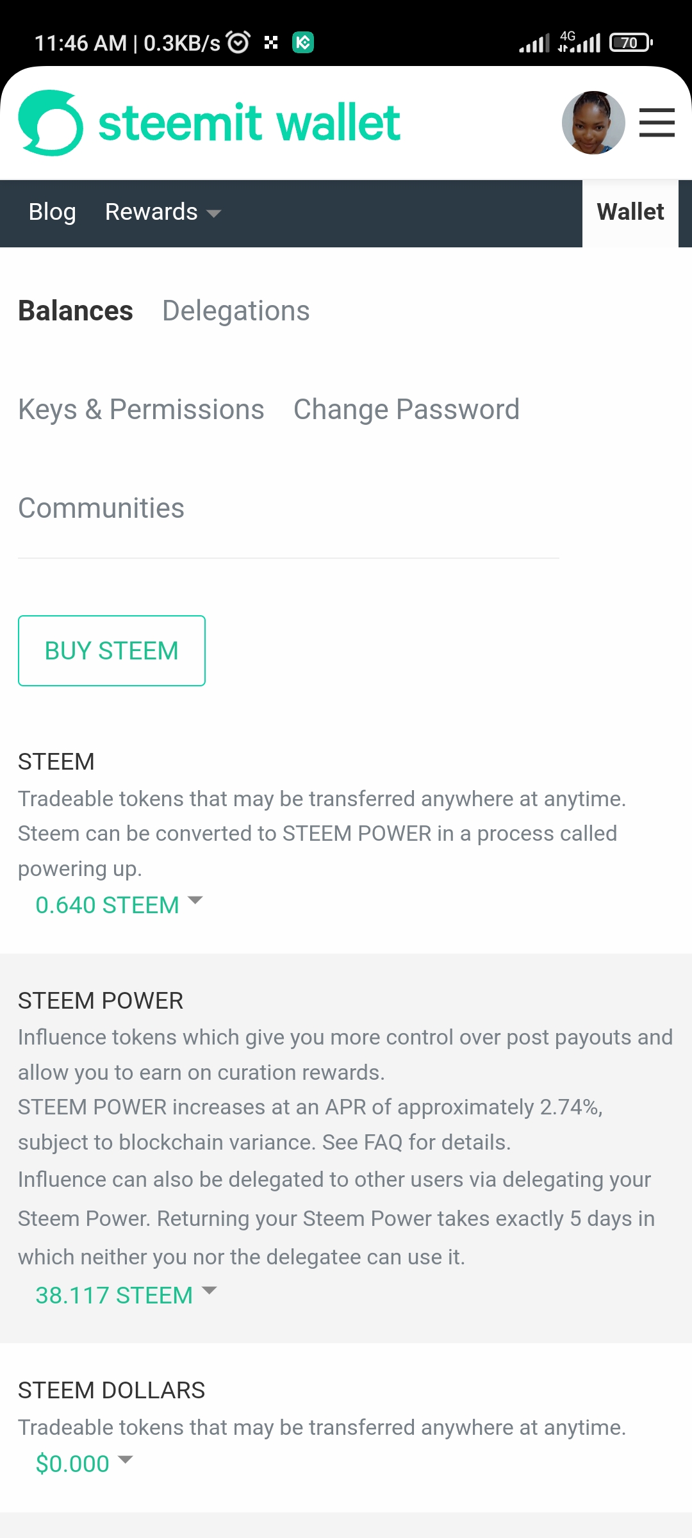Tap the battery level indicator
This screenshot has width=692, height=1538.
pos(630,43)
